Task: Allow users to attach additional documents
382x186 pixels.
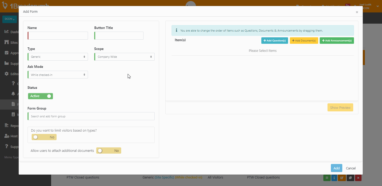Action: tap(108, 151)
